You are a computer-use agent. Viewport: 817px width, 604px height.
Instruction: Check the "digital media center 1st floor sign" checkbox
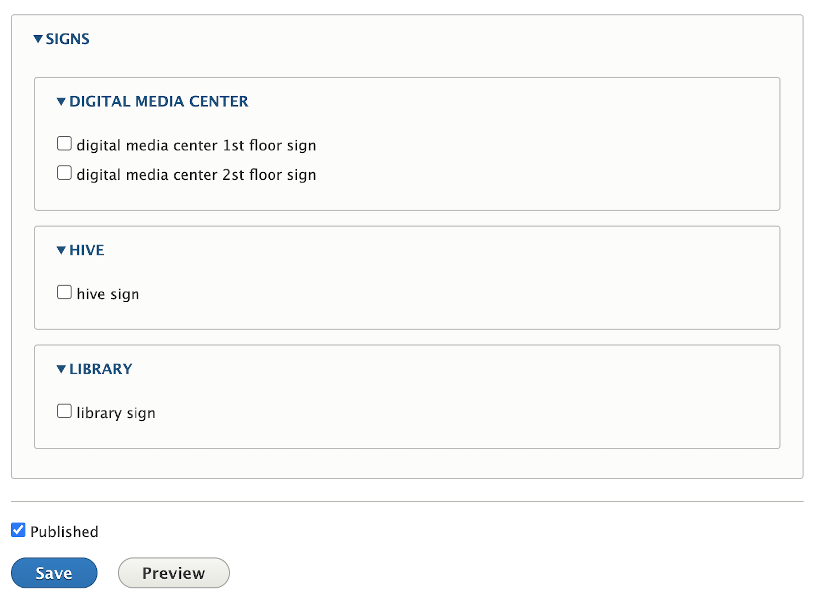pos(64,143)
